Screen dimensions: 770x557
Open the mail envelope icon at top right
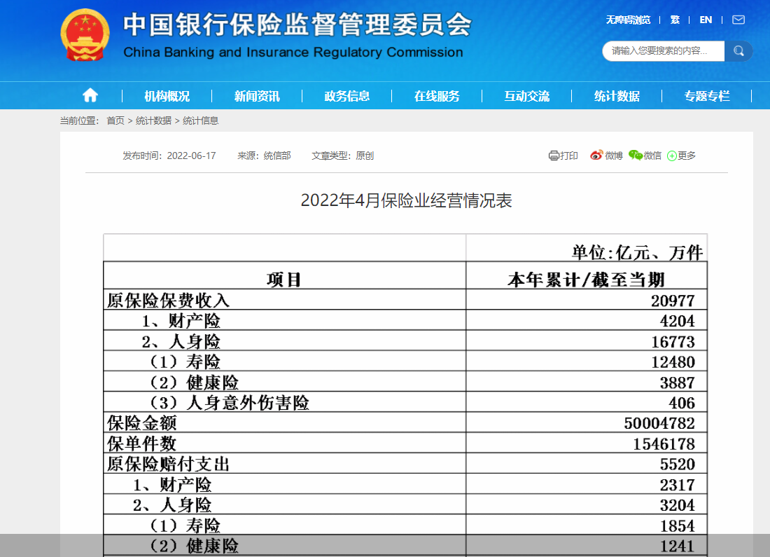pyautogui.click(x=738, y=20)
